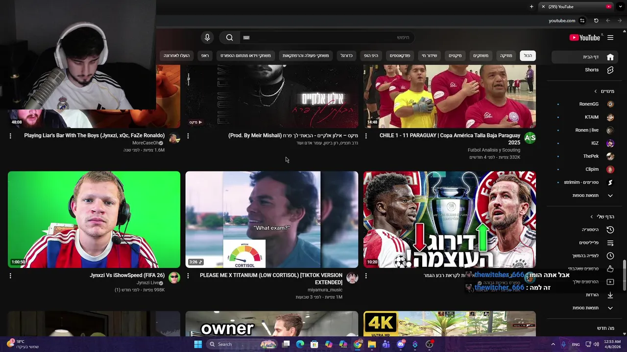Open Discord from the taskbar
627x352 pixels.
tap(401, 344)
